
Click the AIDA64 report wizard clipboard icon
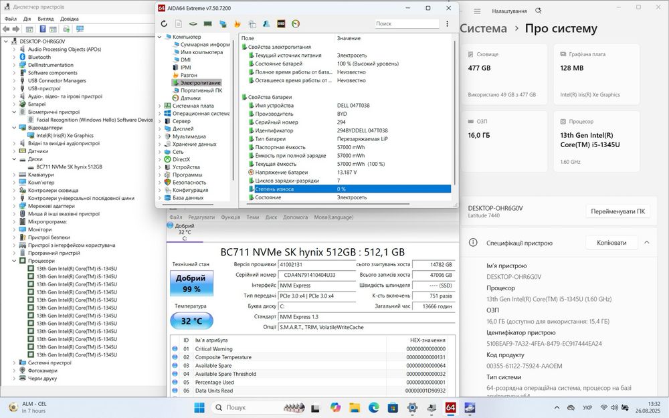click(252, 24)
